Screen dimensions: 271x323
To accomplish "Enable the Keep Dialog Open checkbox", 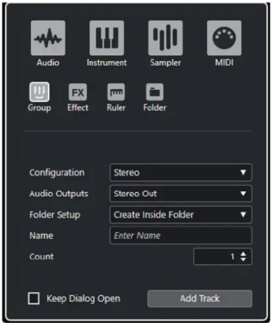I will (34, 298).
